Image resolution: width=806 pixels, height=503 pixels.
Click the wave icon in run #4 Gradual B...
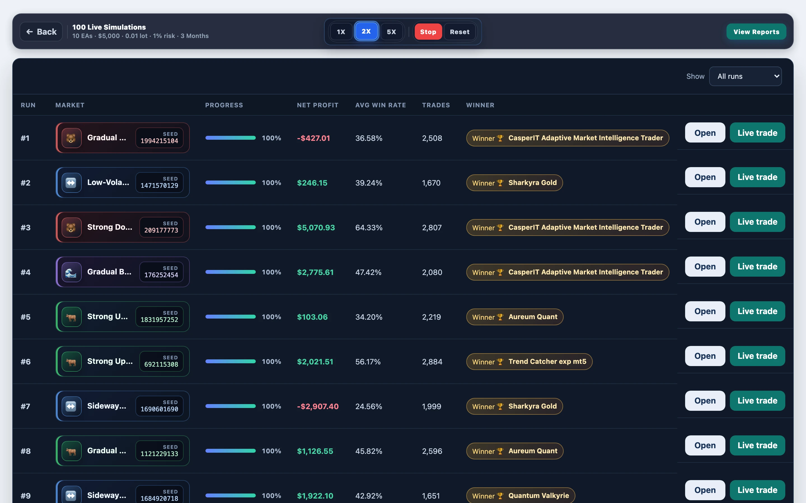point(71,272)
